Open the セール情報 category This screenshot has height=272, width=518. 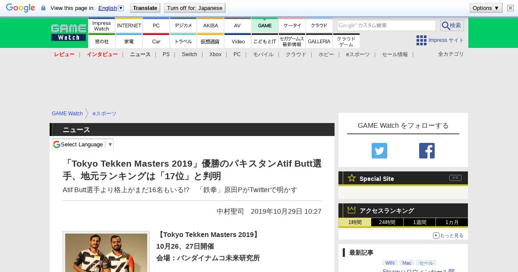click(395, 54)
